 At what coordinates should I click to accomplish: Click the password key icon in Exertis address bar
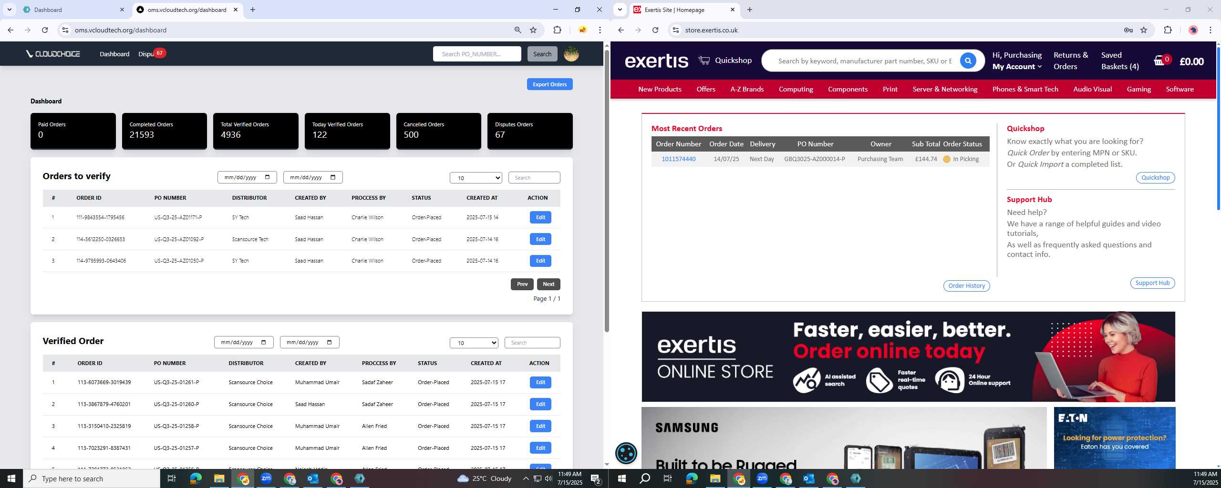pyautogui.click(x=1128, y=30)
